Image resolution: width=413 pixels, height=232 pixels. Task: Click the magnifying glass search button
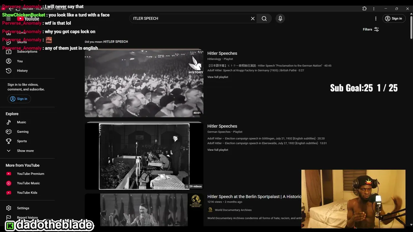point(264,18)
